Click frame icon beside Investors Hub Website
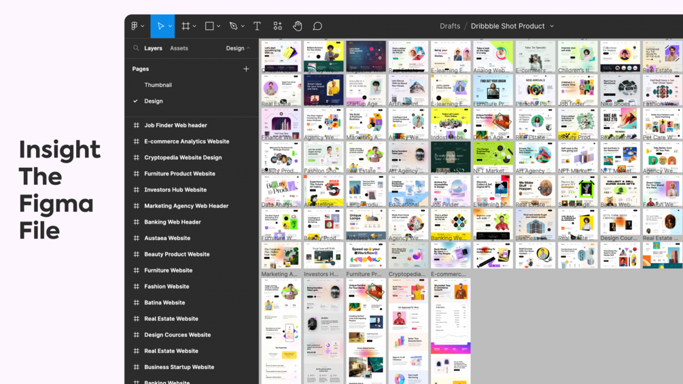The height and width of the screenshot is (384, 683). [137, 190]
